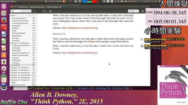This screenshot has height=105, width=188.
Task: Open the round red launcher icon
Action: 4,27
